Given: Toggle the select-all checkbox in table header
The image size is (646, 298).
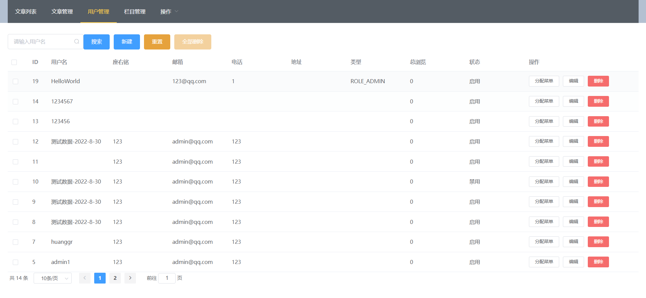Looking at the screenshot, I should click(14, 62).
